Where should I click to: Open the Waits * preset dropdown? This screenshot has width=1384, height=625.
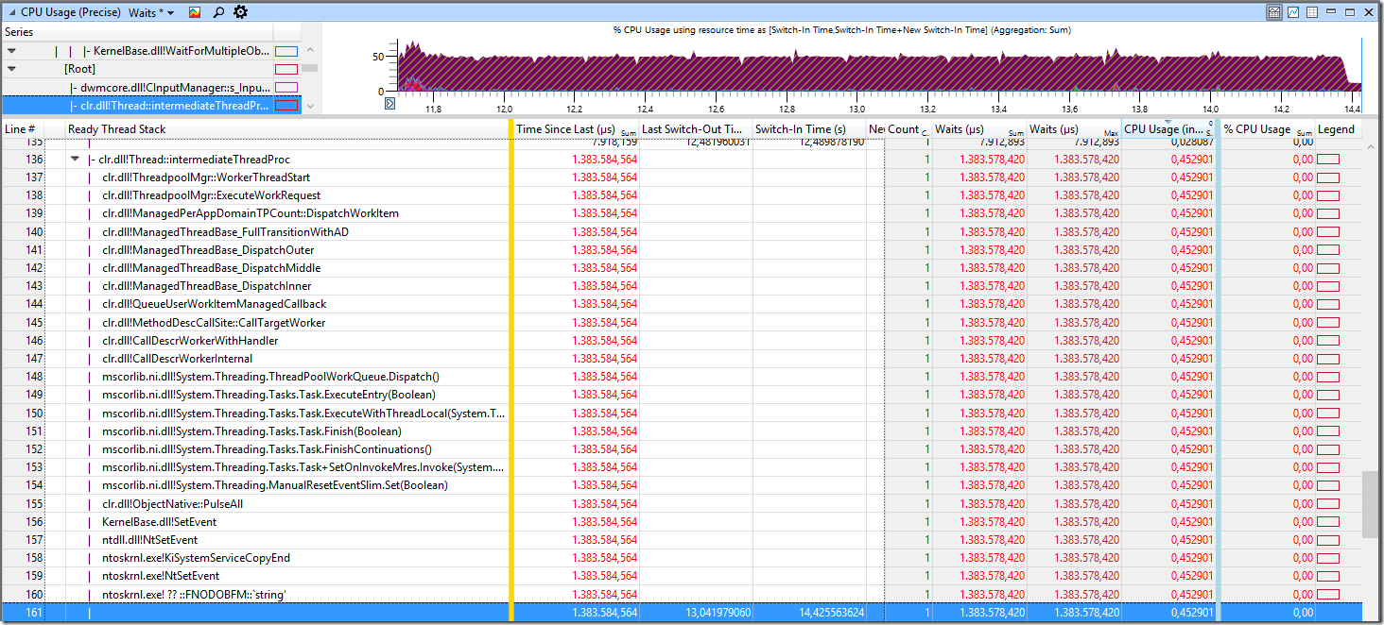point(151,12)
